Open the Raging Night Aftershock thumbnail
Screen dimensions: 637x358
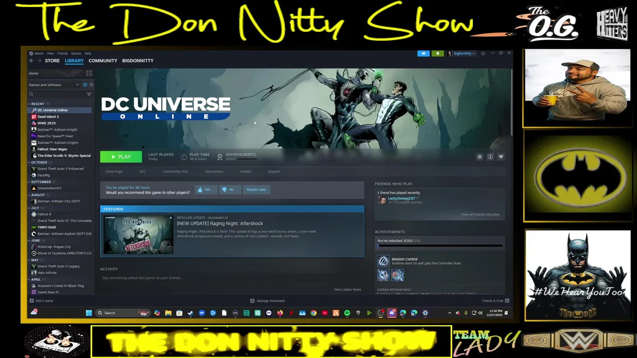coord(138,235)
